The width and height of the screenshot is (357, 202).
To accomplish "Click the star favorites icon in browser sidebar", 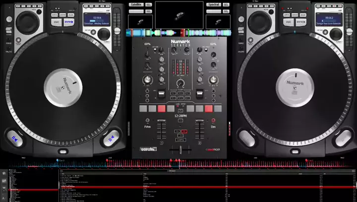I will tap(4, 173).
